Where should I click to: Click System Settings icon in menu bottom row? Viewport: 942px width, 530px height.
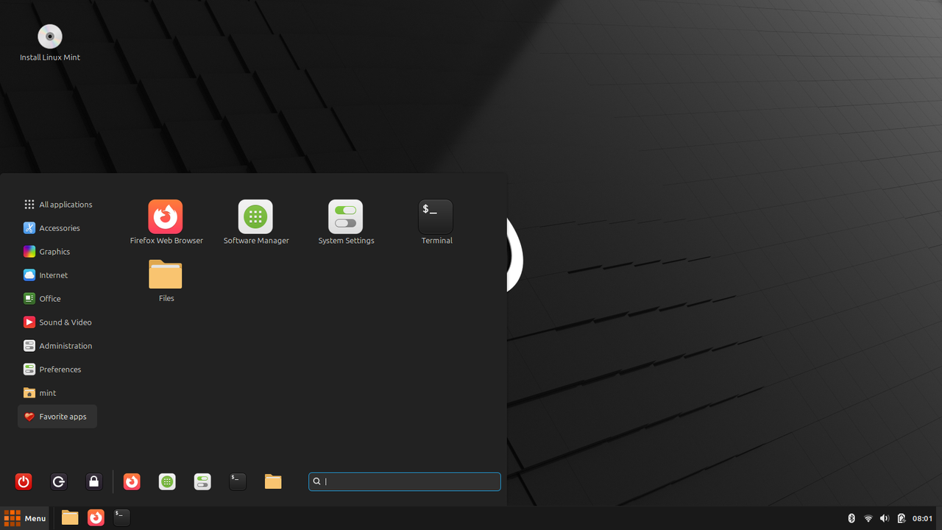click(x=202, y=482)
